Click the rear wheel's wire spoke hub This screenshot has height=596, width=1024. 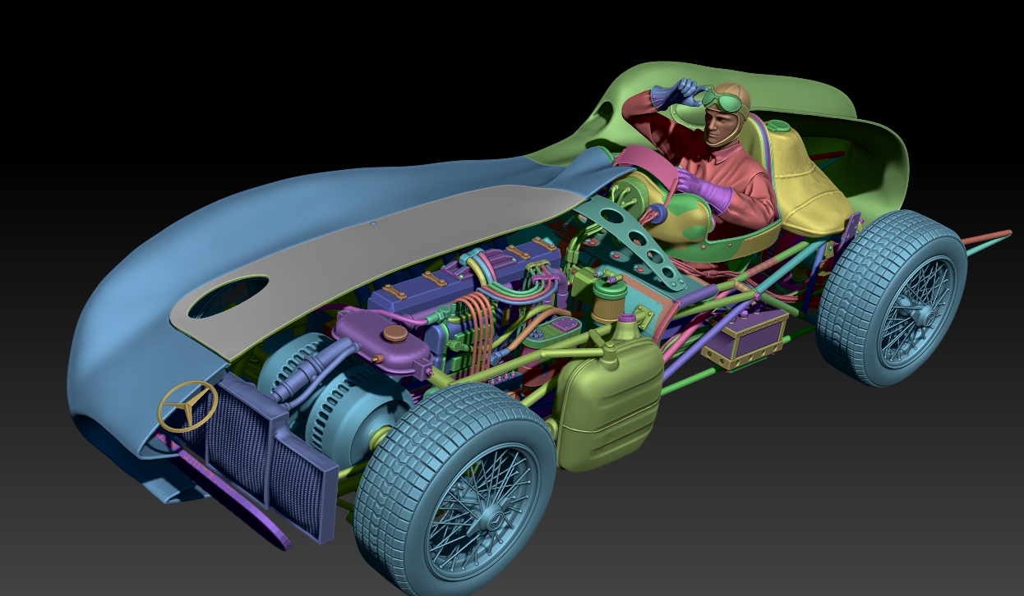tap(908, 313)
